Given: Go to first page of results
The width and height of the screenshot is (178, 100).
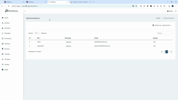Looking at the screenshot, I should pyautogui.click(x=162, y=52).
